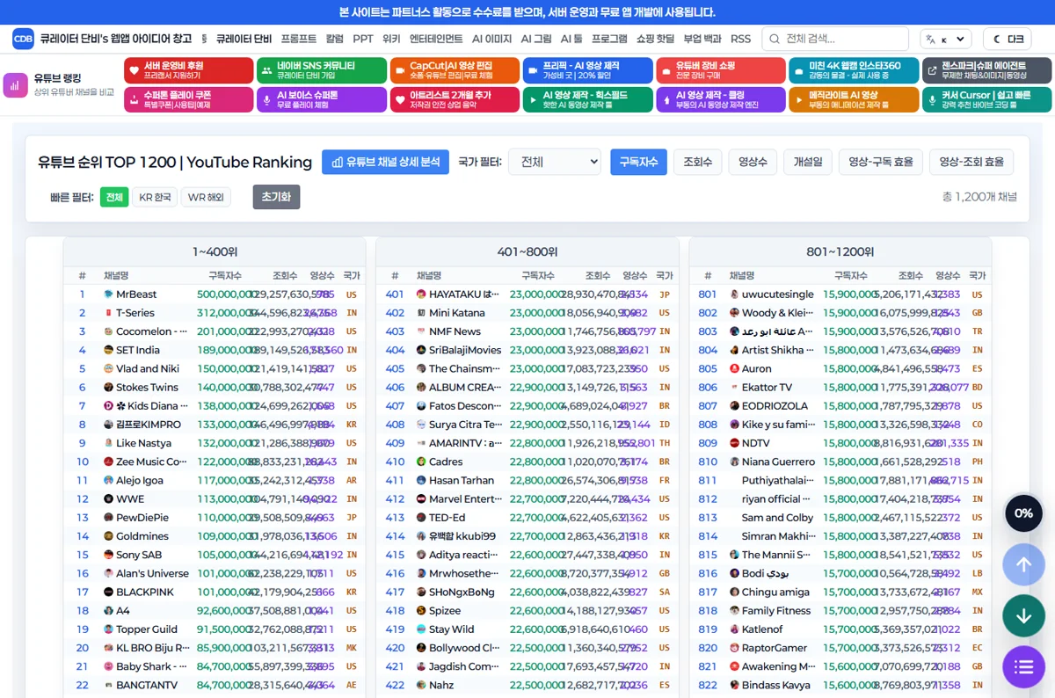The image size is (1055, 698).
Task: Sort by 개설일 button
Action: pos(808,162)
